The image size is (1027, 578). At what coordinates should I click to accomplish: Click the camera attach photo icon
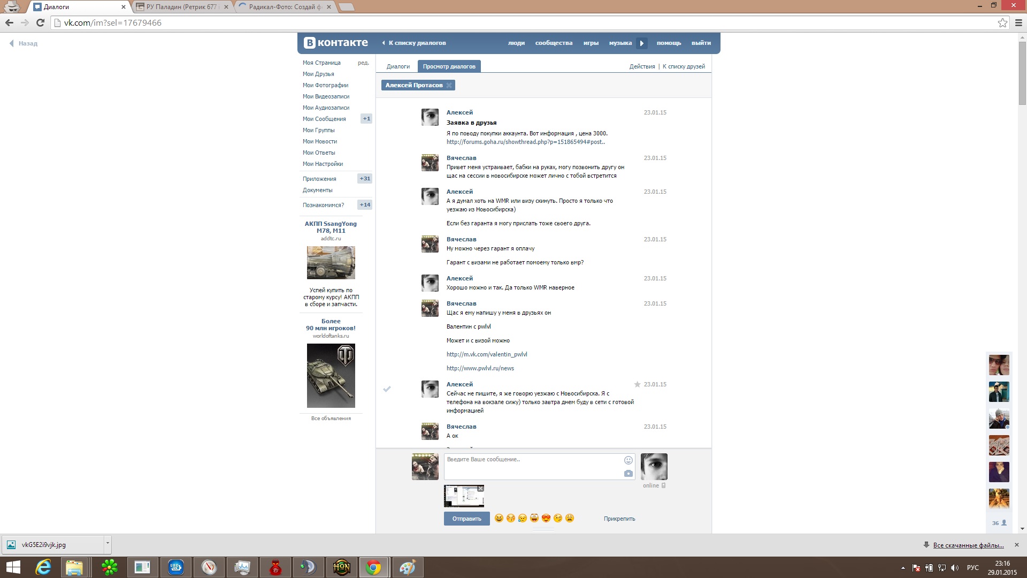pos(629,474)
